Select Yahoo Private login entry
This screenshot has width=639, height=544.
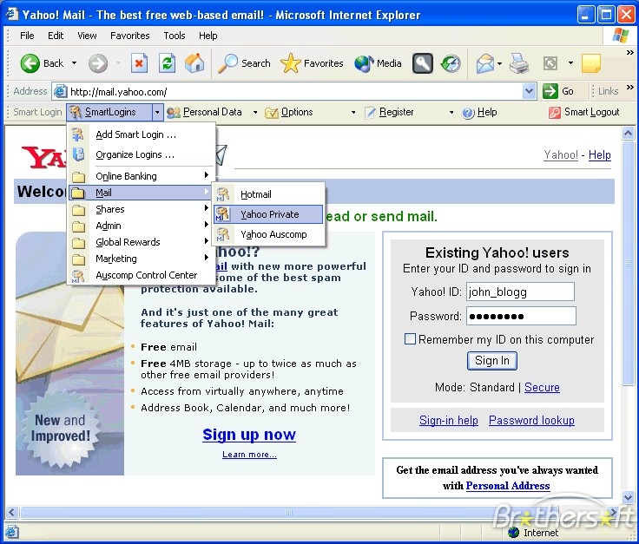[x=268, y=214]
